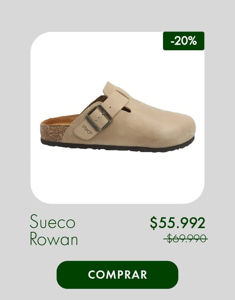The width and height of the screenshot is (235, 300).
Task: Click the Sueco Rowan product title
Action: (x=54, y=230)
